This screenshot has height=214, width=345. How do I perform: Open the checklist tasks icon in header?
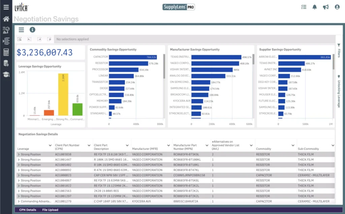coord(304,7)
